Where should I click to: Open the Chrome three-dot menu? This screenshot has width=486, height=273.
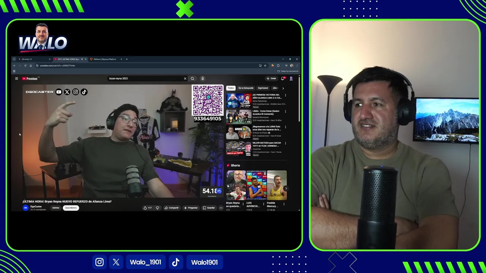coord(297,66)
